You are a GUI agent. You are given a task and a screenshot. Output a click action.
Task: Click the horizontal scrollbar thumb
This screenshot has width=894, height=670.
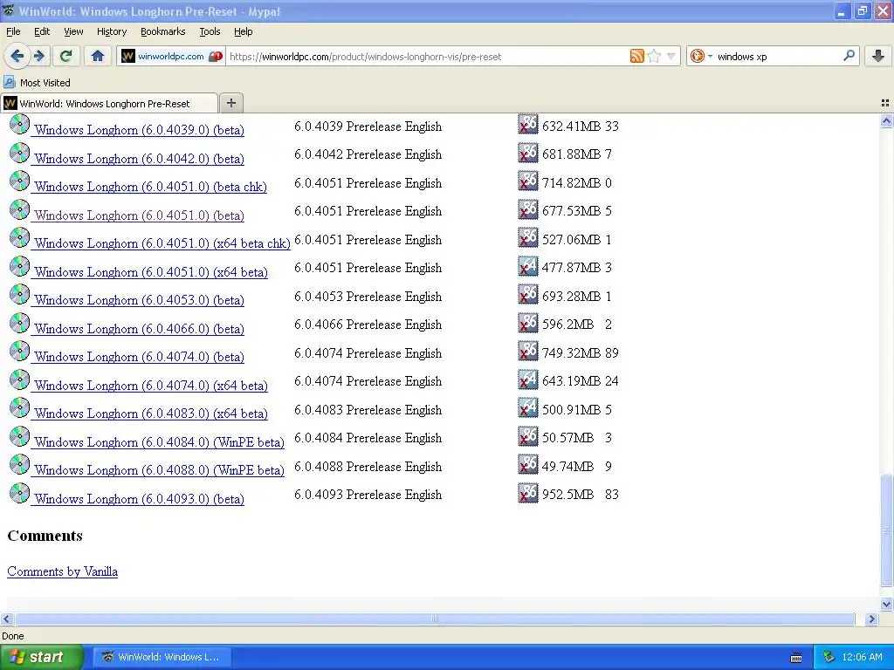point(435,619)
